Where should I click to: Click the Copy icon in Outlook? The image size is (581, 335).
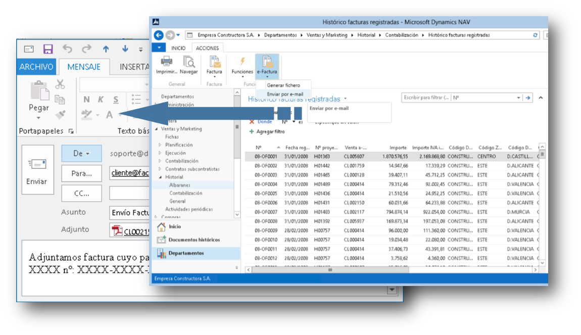click(x=60, y=100)
